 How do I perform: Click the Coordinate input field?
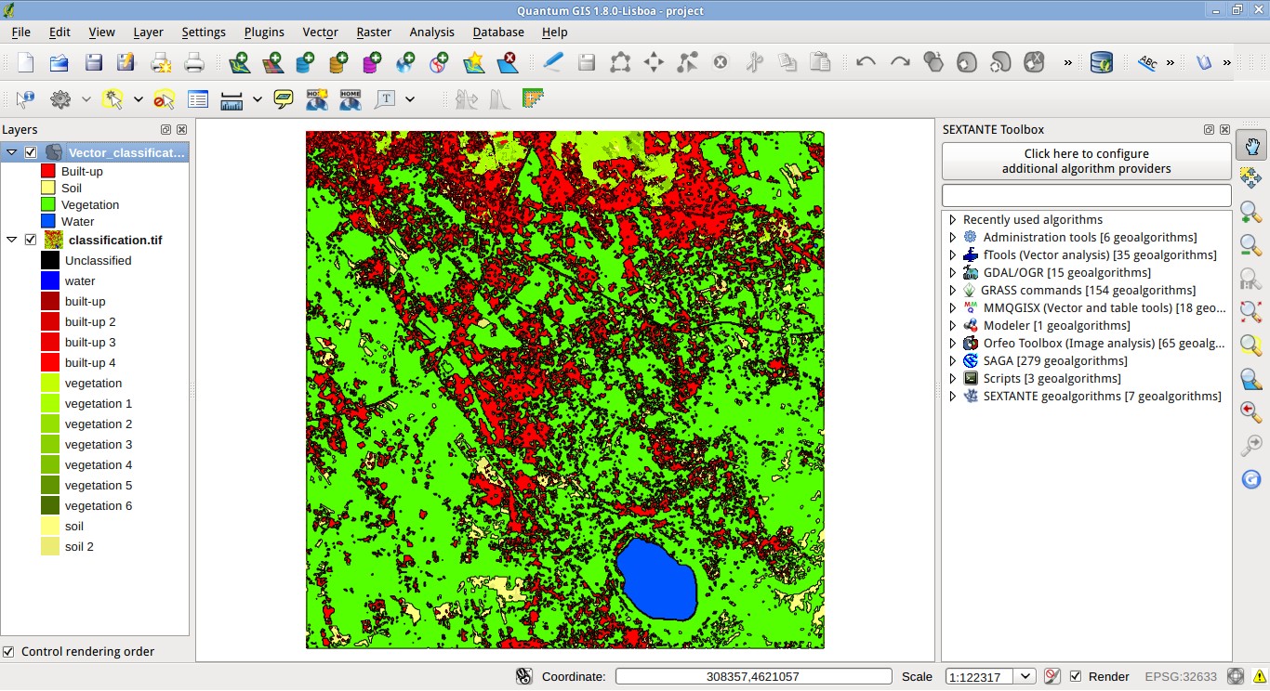pos(753,676)
